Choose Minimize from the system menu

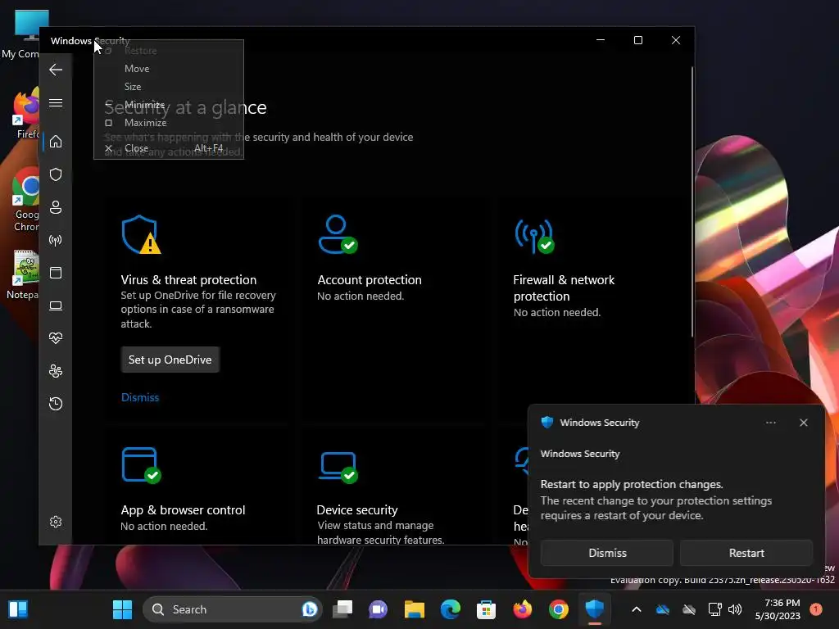tap(144, 105)
